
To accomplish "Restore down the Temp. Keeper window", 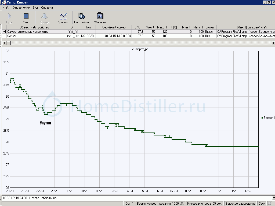I will 269,2.
